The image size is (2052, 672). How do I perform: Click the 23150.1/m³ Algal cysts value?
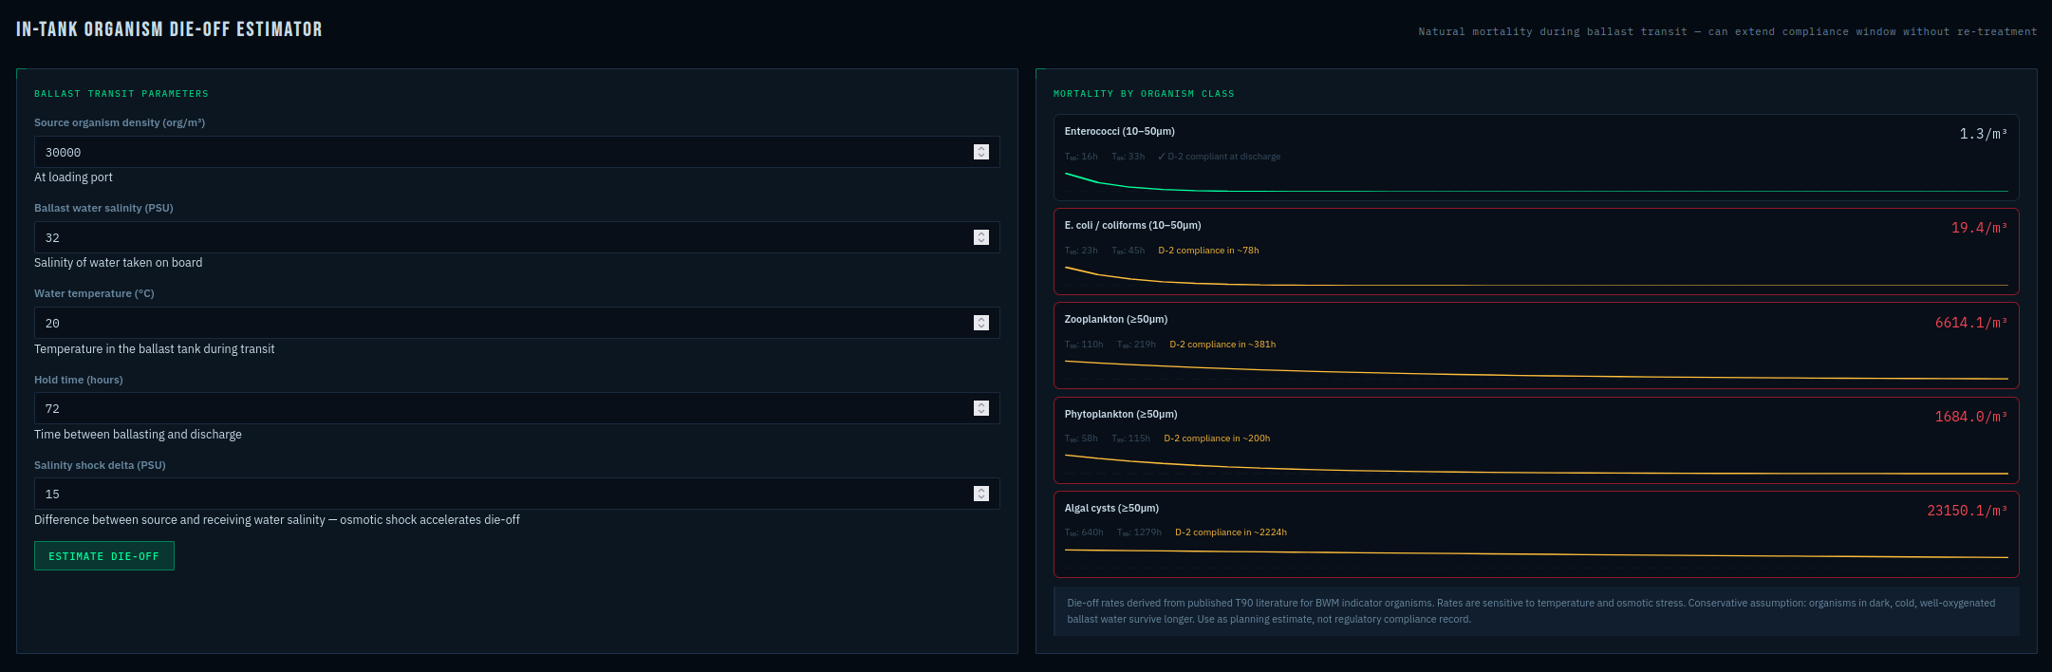[1968, 511]
